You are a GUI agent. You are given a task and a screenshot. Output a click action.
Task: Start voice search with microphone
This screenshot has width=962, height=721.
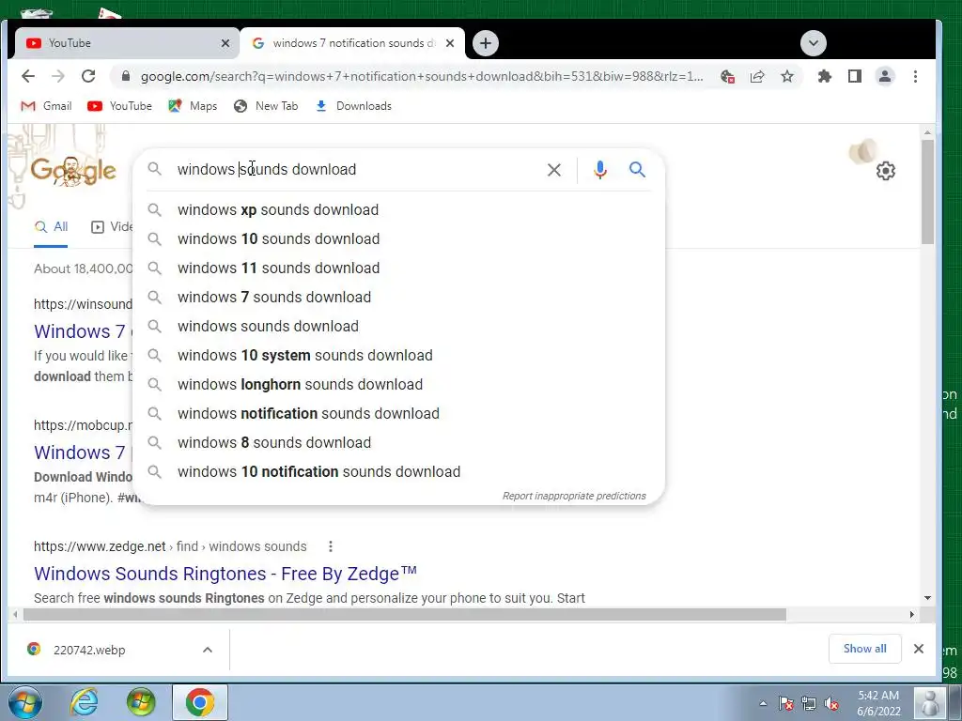tap(600, 170)
